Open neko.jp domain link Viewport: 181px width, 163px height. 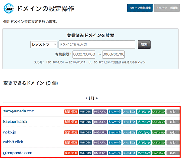[10, 132]
